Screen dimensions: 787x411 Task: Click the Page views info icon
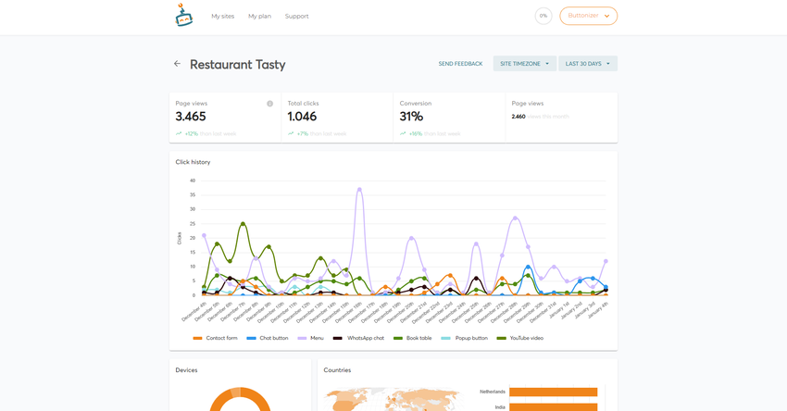pos(270,104)
